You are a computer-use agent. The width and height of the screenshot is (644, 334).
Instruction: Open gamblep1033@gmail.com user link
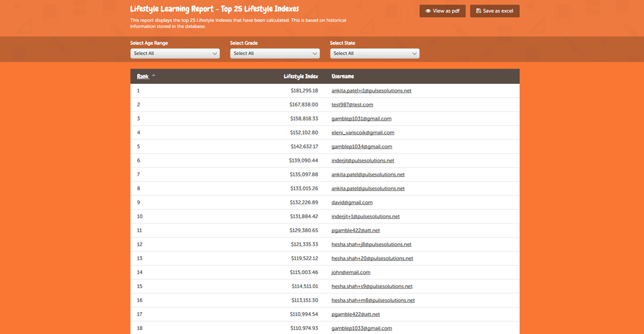coord(362,328)
